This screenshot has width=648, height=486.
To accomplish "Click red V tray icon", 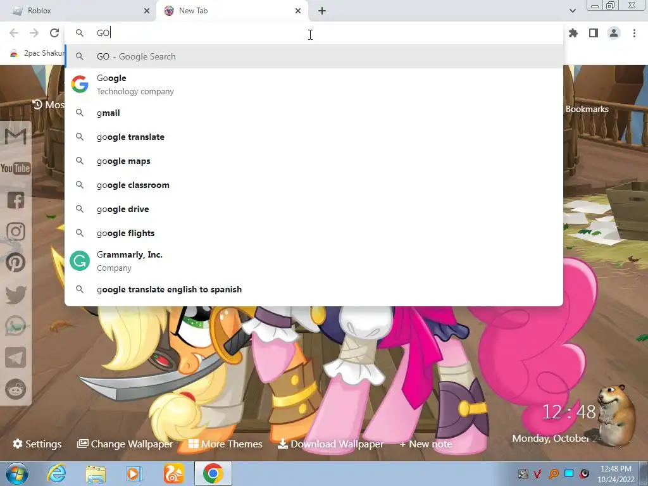I will [x=538, y=474].
